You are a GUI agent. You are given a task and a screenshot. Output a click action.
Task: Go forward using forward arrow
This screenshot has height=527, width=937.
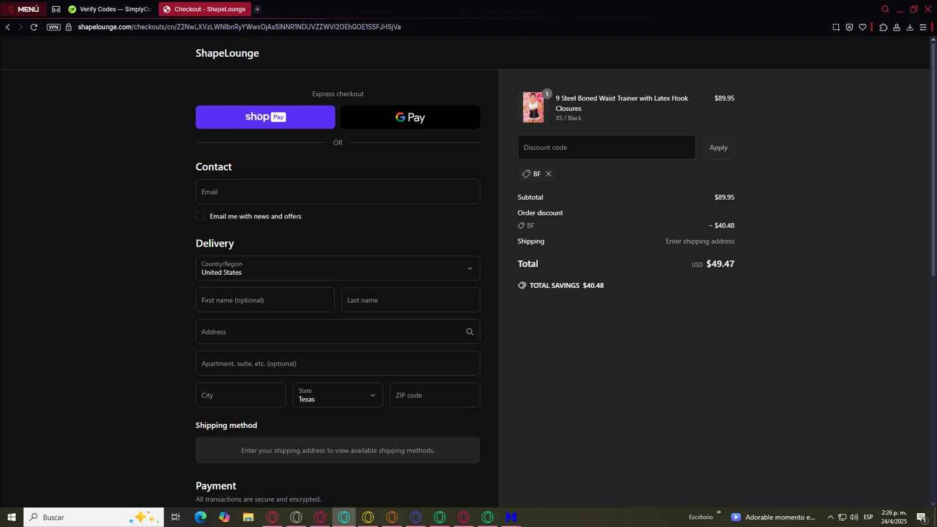[21, 27]
